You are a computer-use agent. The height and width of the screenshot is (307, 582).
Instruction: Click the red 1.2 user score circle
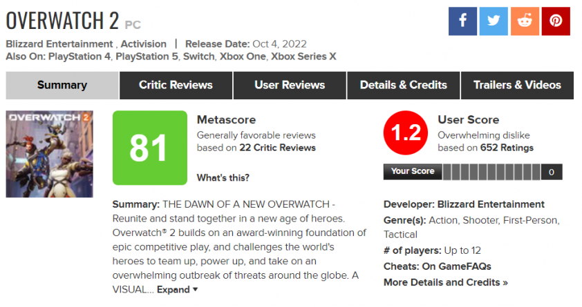click(406, 132)
